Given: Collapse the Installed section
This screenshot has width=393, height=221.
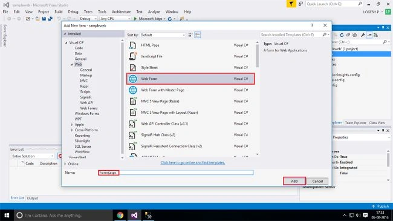Looking at the screenshot, I should click(x=65, y=34).
